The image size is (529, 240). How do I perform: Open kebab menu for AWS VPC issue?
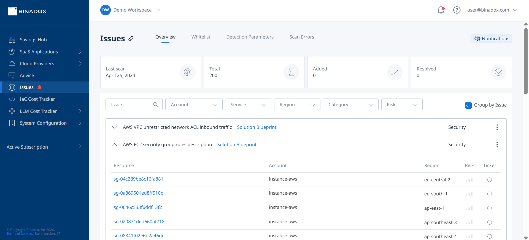point(497,127)
